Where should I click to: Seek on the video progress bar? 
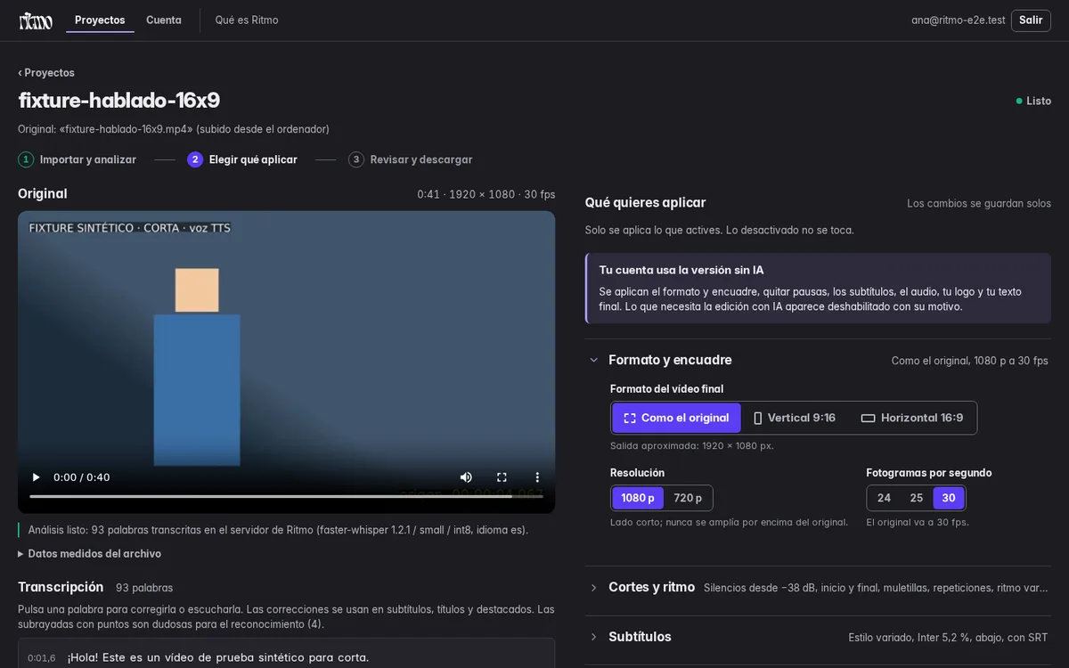(286, 496)
